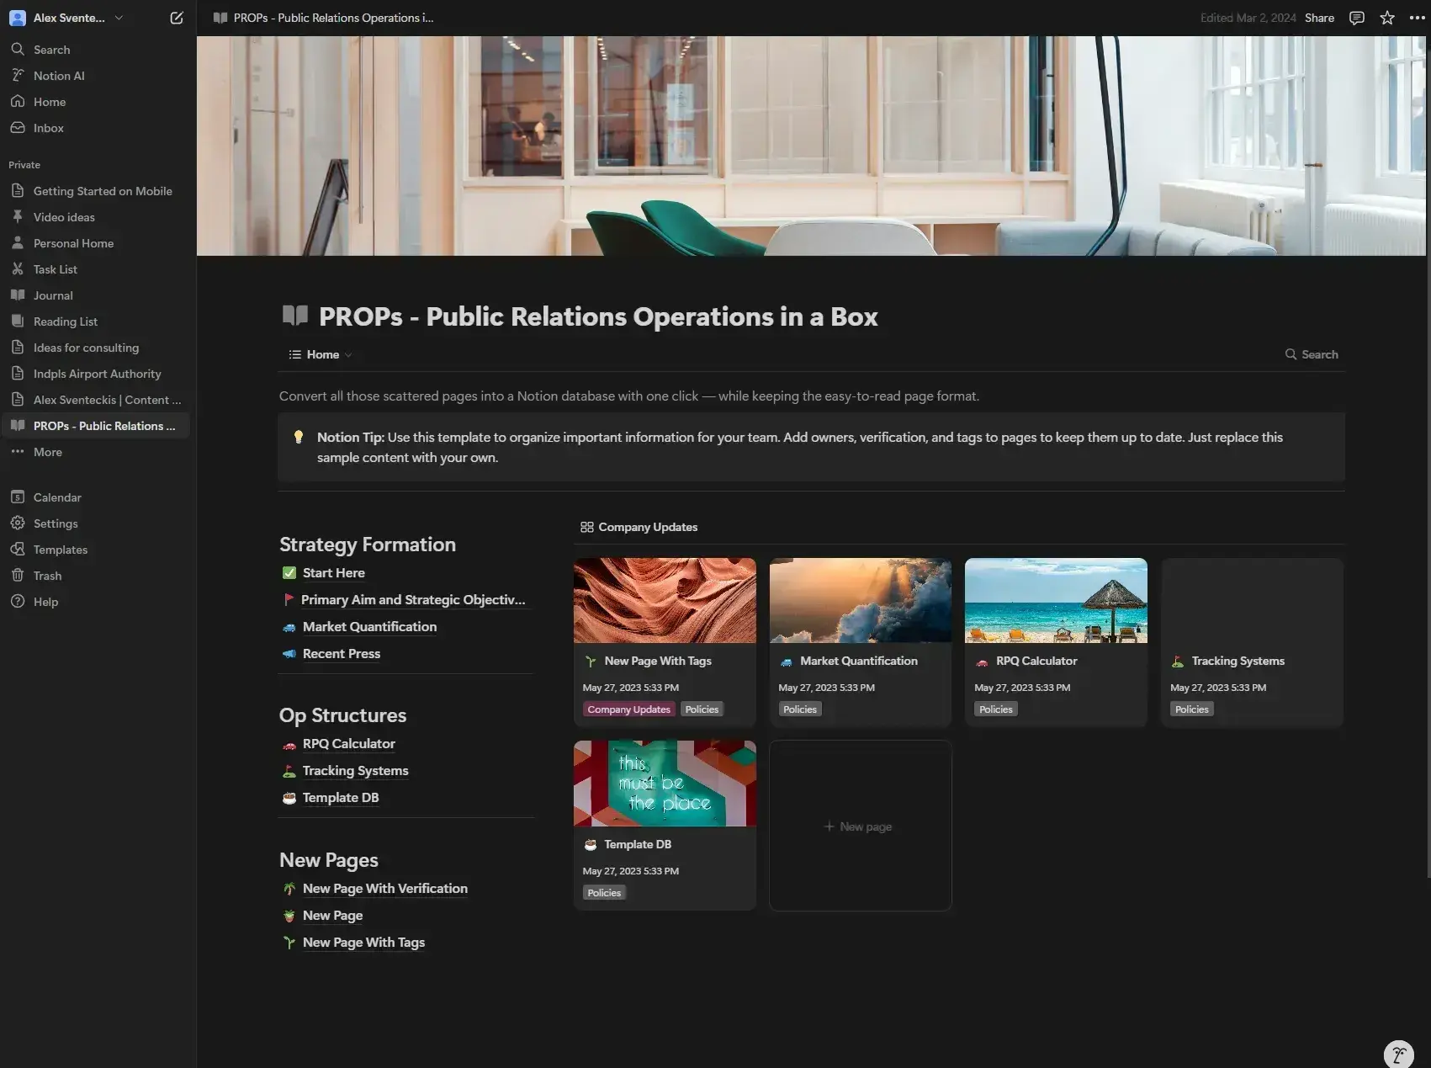Open Settings from the sidebar
1431x1068 pixels.
pyautogui.click(x=56, y=523)
